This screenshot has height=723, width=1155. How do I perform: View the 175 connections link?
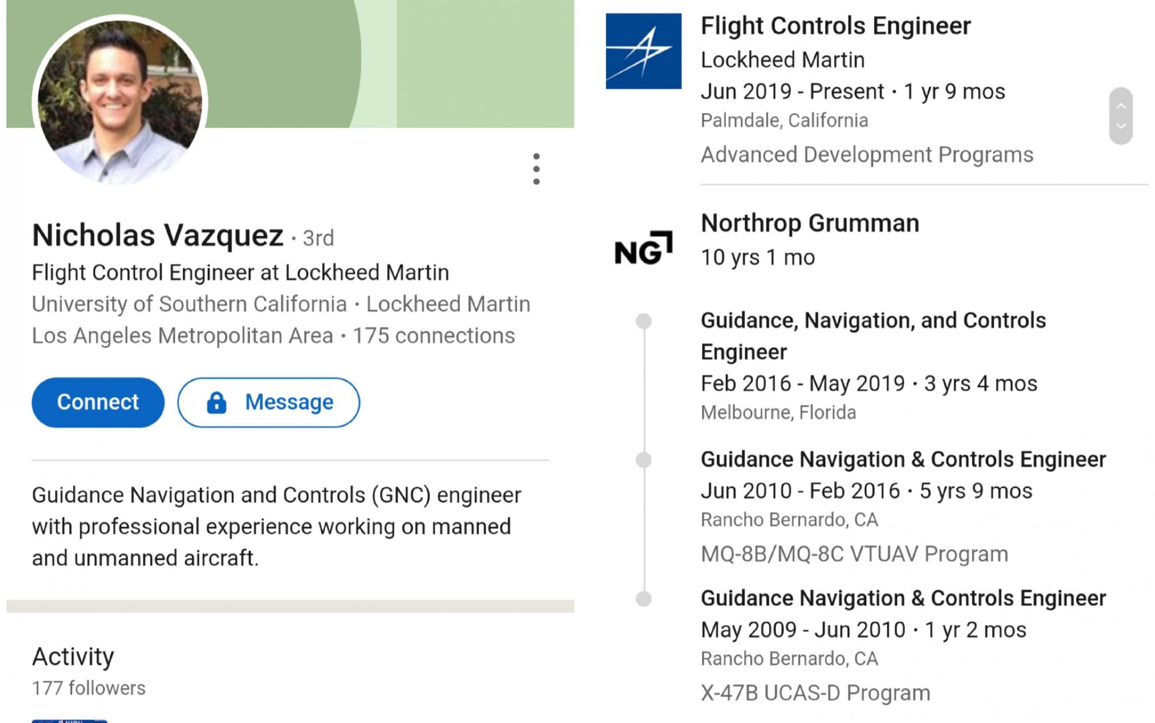point(434,336)
